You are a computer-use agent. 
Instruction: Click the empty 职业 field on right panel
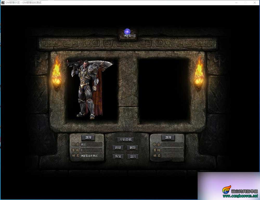(172, 144)
